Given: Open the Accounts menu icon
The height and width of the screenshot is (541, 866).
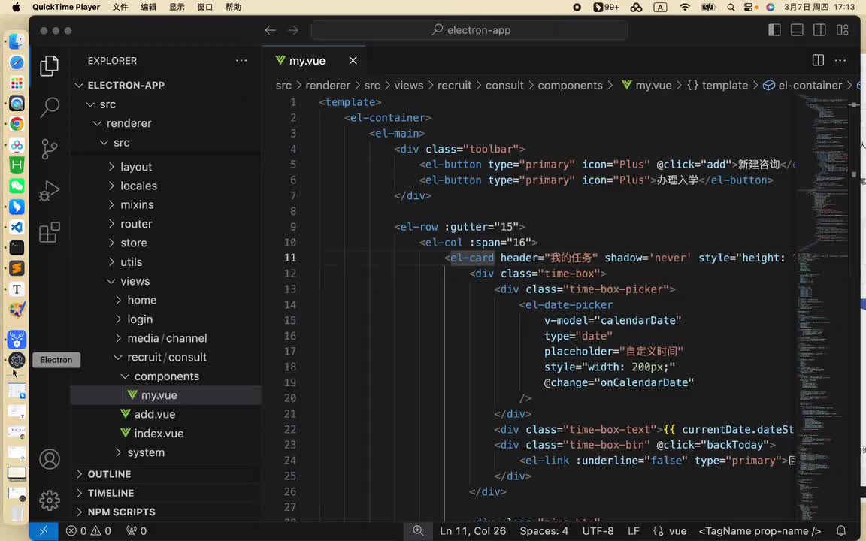Looking at the screenshot, I should tap(49, 459).
